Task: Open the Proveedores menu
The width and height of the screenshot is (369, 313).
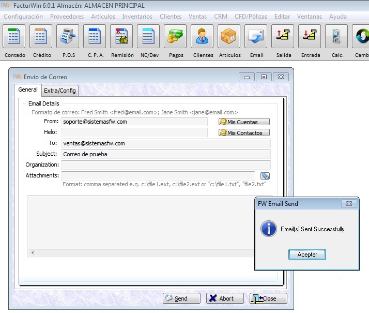Action: pos(67,17)
